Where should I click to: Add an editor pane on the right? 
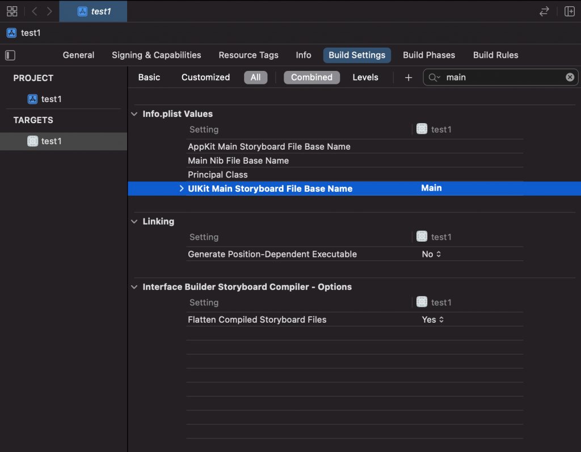[x=570, y=11]
